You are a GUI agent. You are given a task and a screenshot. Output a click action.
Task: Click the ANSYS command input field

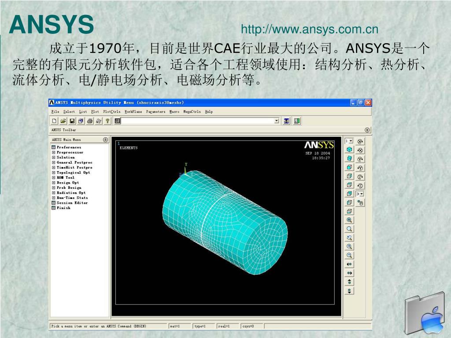[198, 121]
